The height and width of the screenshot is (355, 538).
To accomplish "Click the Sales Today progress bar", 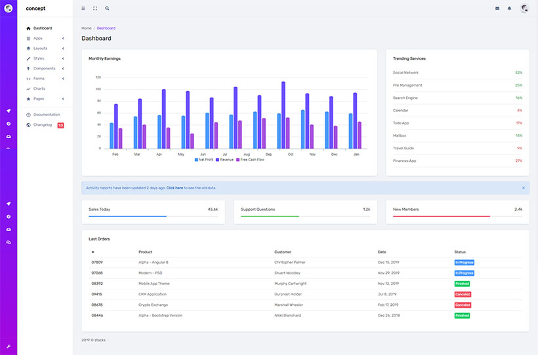I will [153, 216].
